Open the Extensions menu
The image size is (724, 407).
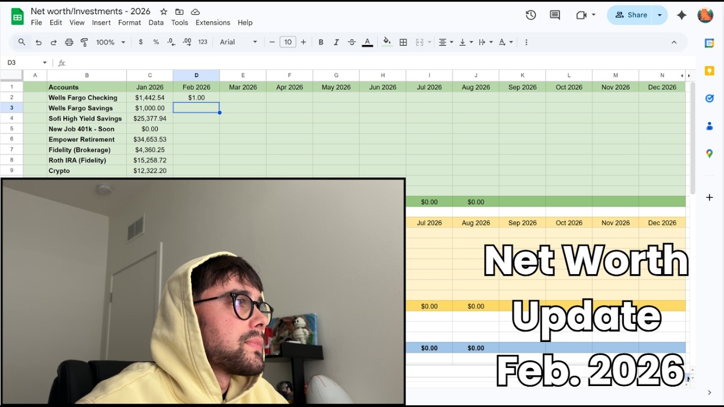(x=213, y=23)
